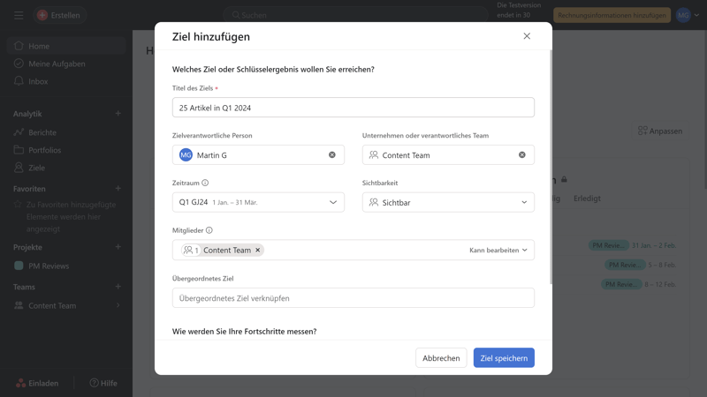Click the Ziele person icon
The height and width of the screenshot is (397, 707).
point(19,168)
